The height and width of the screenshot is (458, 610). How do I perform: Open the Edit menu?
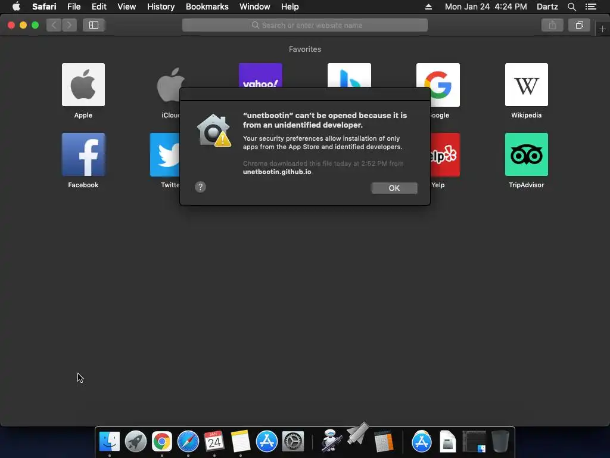(x=99, y=7)
